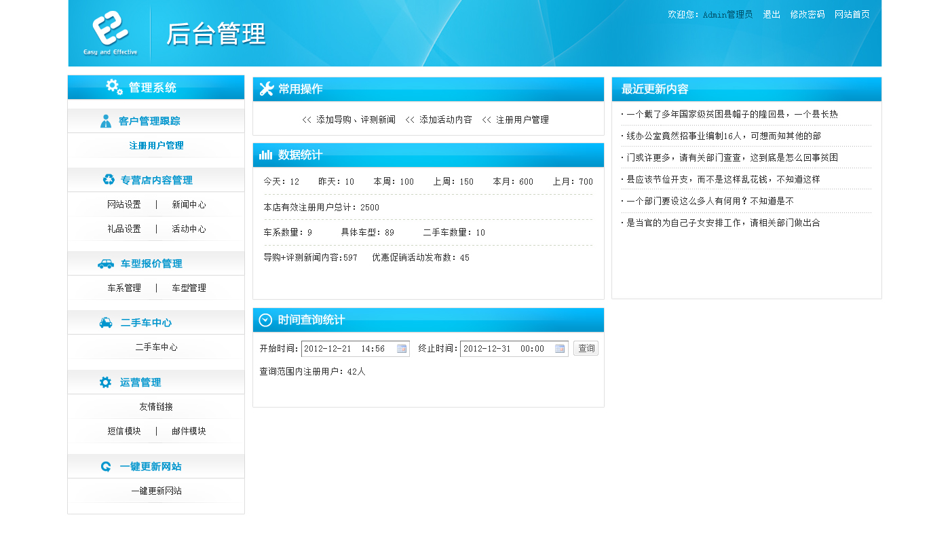Screen dimensions: 950x549
Task: Open 邮件模块 in the sidebar
Action: [x=189, y=432]
